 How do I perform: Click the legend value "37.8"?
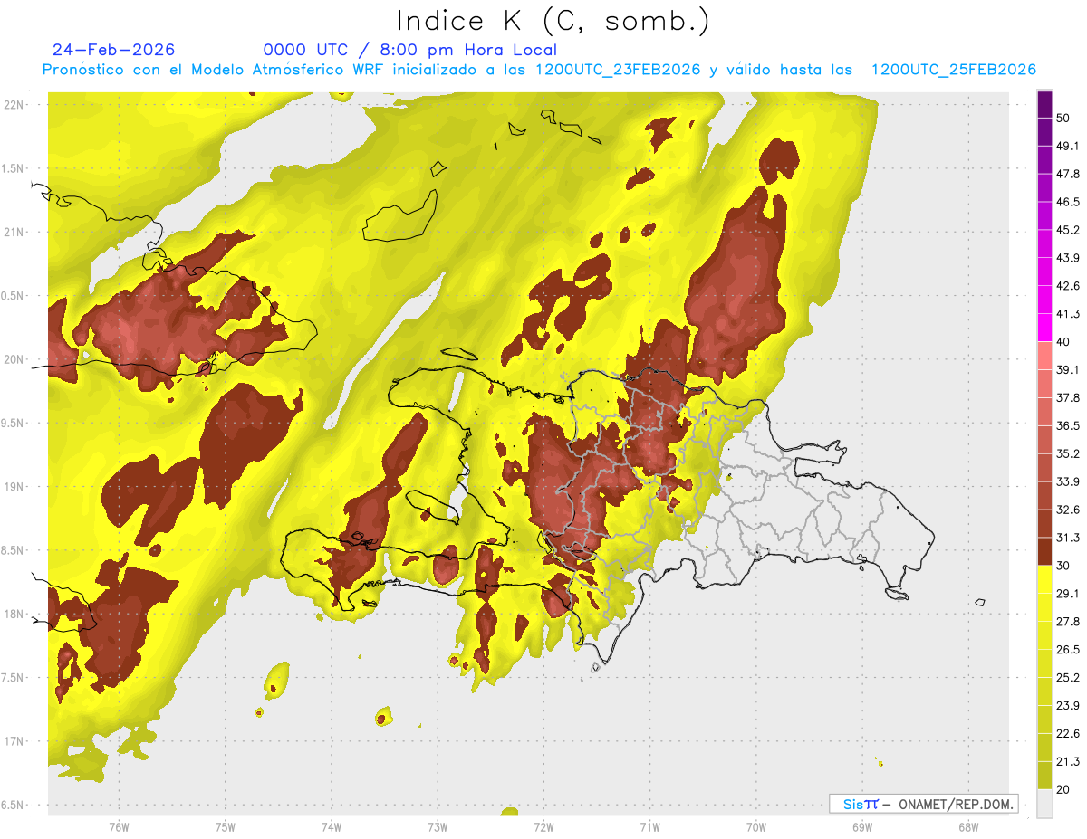click(1068, 398)
